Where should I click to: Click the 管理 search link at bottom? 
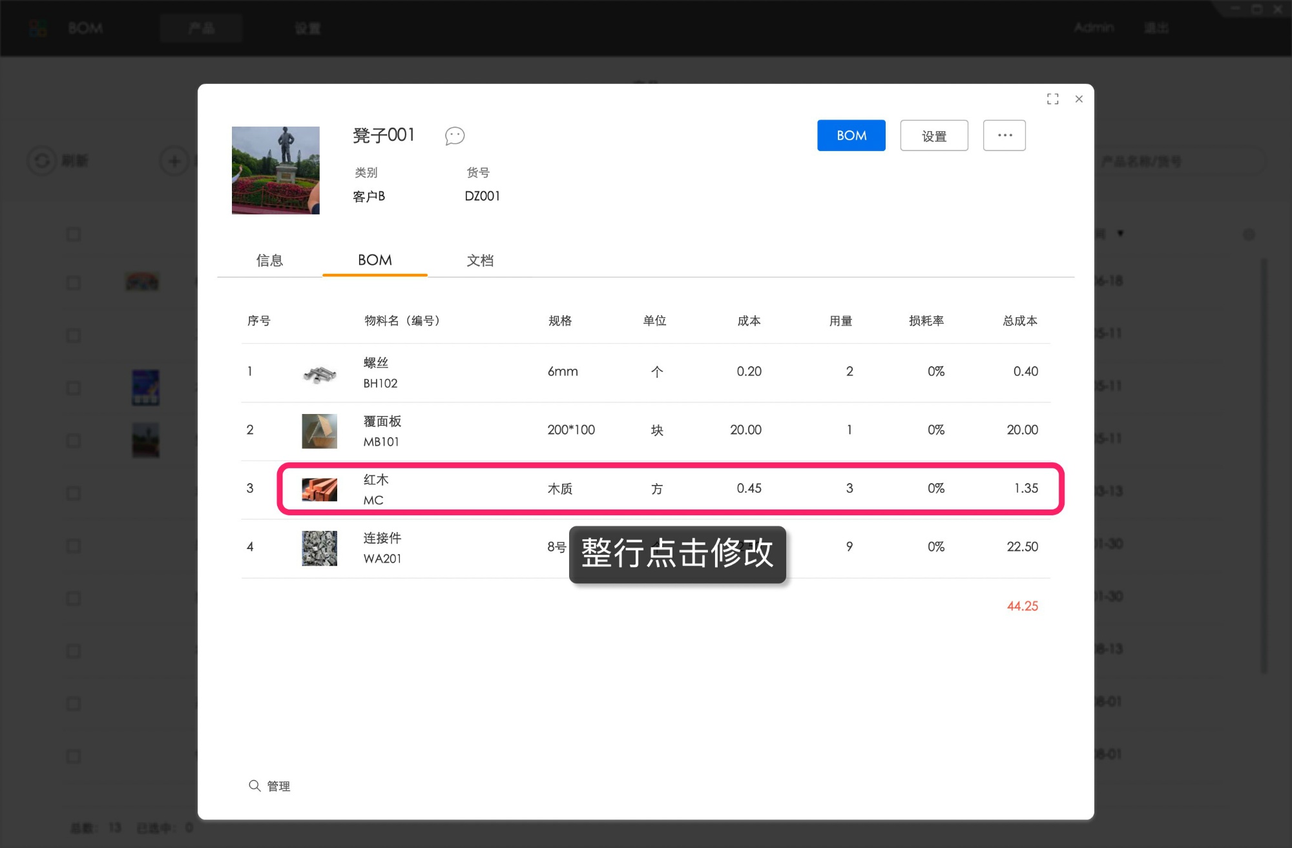coord(278,786)
